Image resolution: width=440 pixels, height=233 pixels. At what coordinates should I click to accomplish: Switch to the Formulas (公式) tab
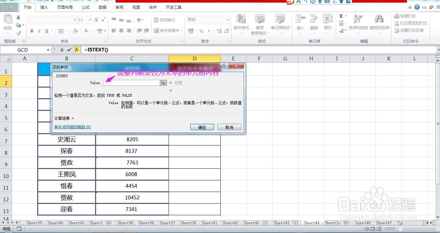86,7
